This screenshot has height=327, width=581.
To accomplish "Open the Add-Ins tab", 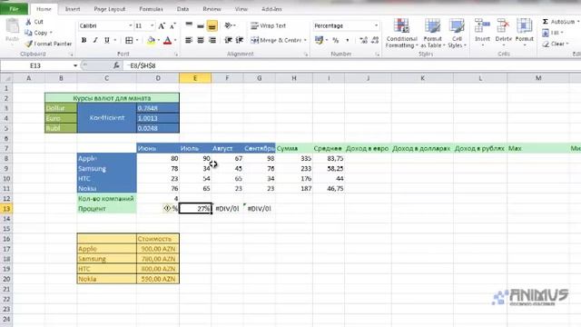I will [x=271, y=9].
